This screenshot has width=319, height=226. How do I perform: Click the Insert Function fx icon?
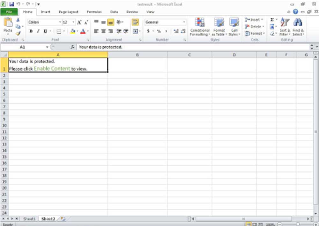coord(73,47)
